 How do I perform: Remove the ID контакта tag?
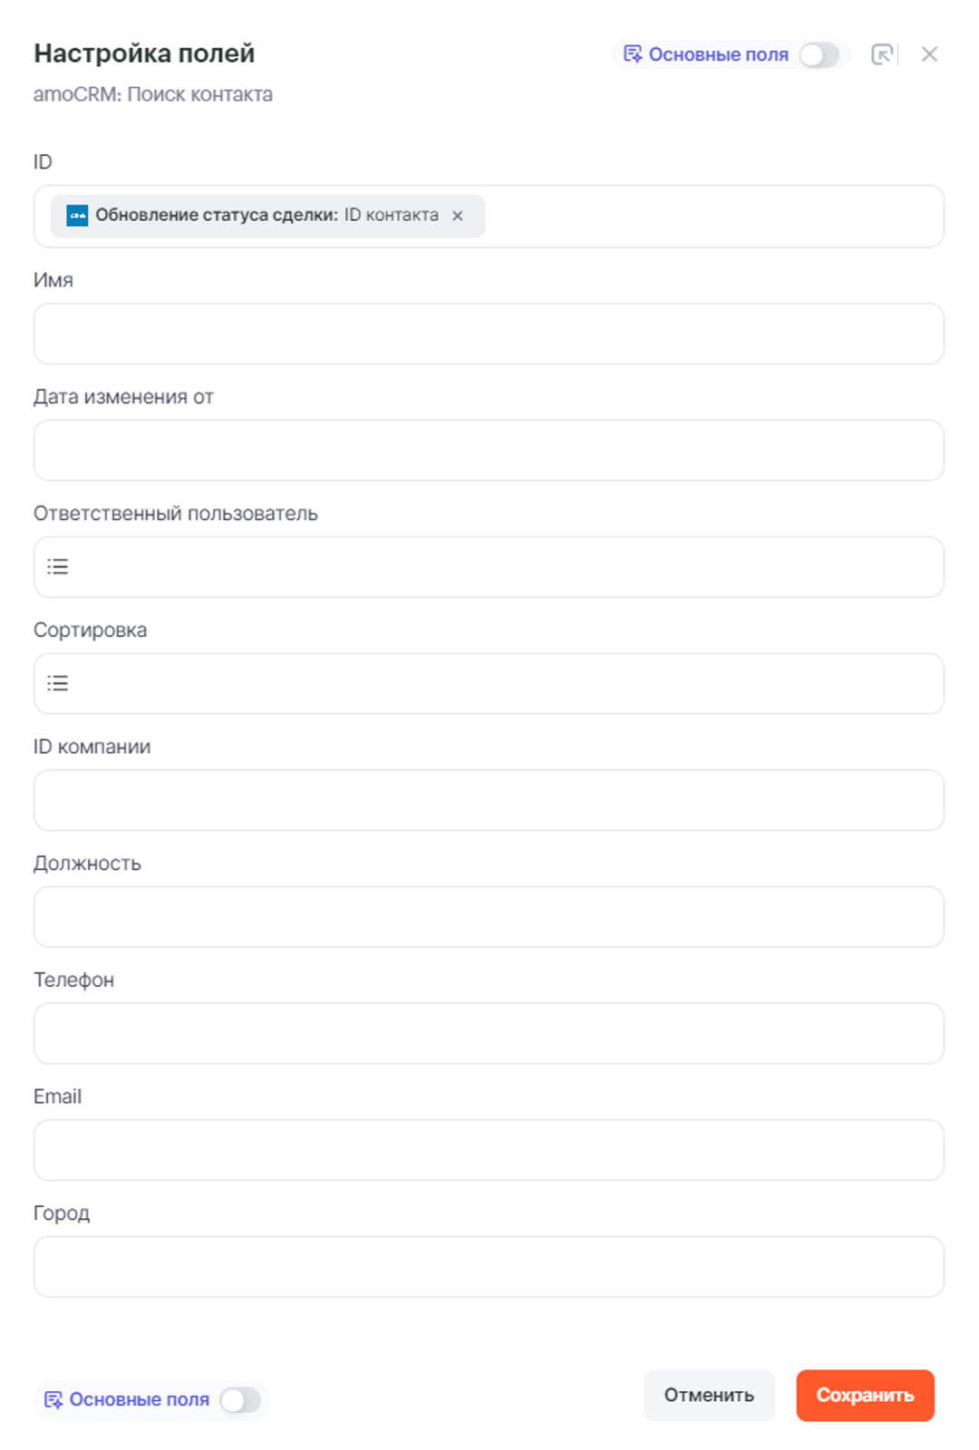458,216
